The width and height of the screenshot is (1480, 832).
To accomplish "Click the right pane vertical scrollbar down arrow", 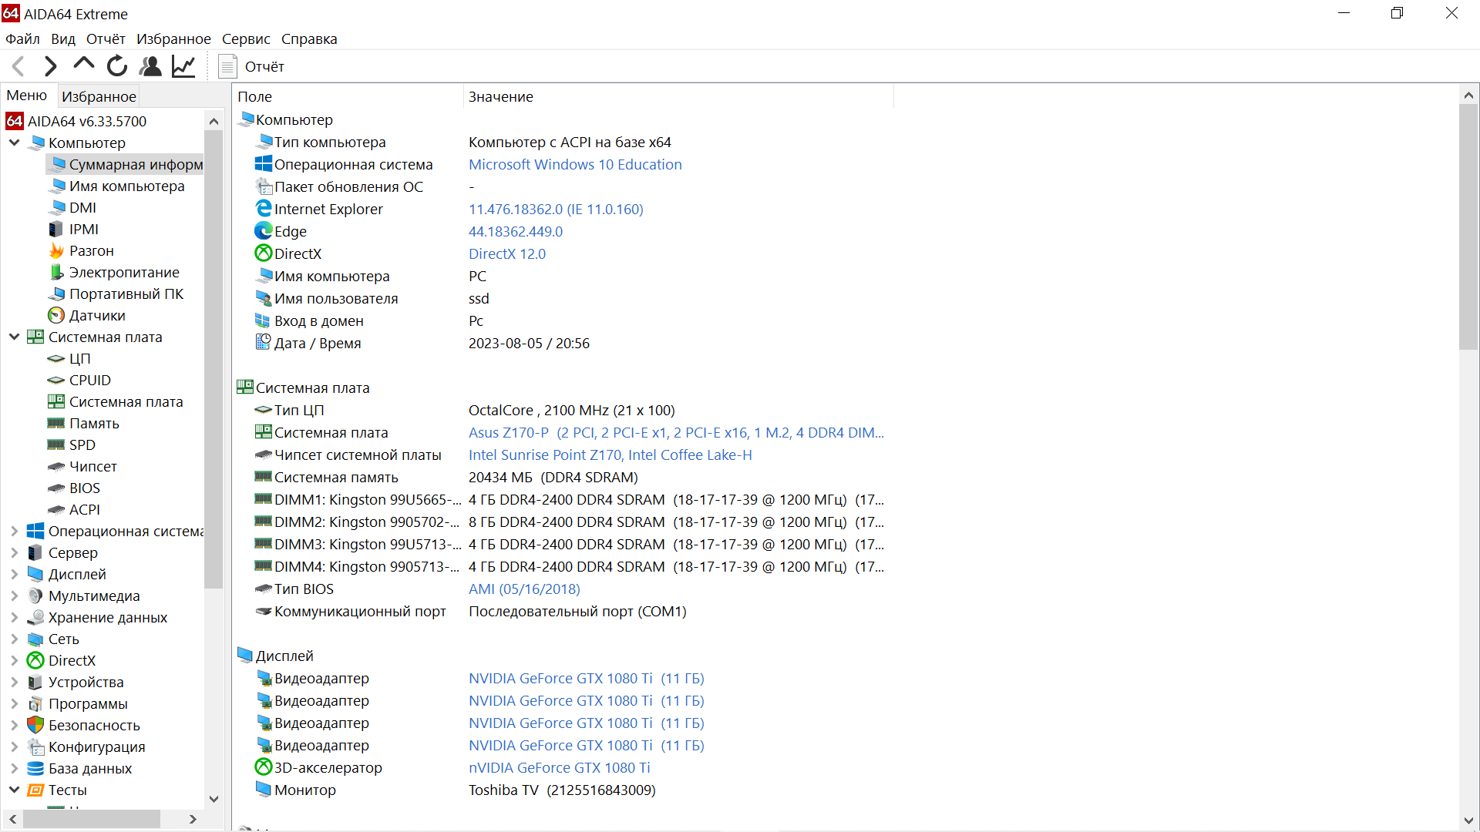I will [1468, 820].
